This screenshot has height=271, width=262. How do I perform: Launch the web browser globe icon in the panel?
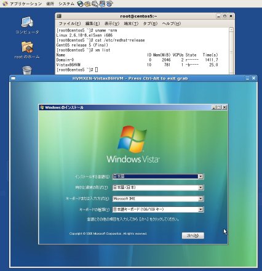[x=80, y=4]
